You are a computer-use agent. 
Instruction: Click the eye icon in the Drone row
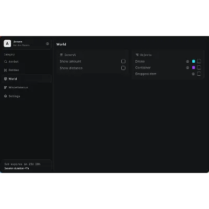pos(188,61)
